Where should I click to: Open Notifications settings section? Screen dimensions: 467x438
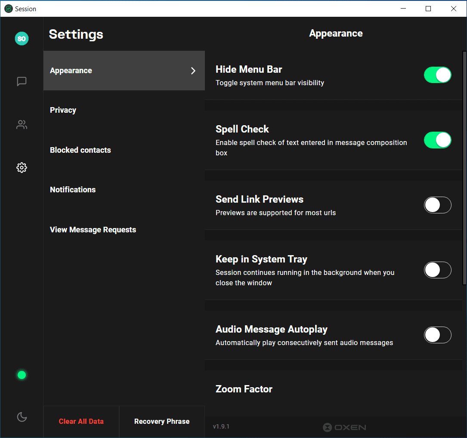tap(73, 190)
